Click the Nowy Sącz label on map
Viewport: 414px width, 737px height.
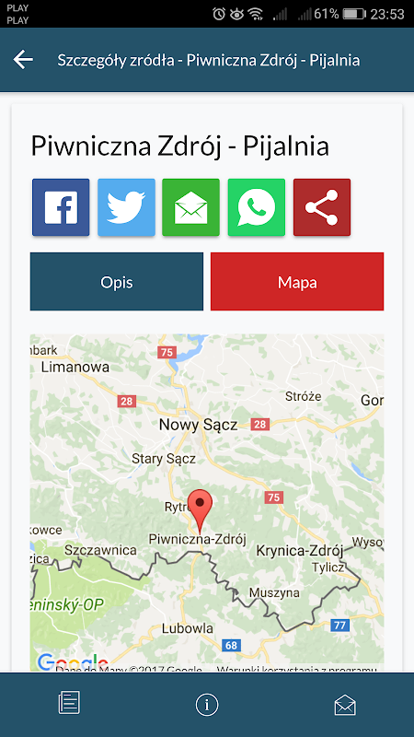point(198,425)
